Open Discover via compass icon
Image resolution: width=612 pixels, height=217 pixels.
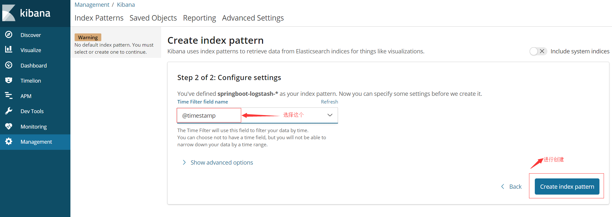click(x=9, y=35)
